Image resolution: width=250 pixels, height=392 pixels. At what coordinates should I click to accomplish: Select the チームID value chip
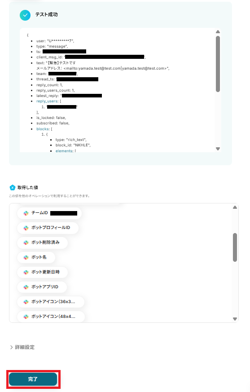point(49,213)
